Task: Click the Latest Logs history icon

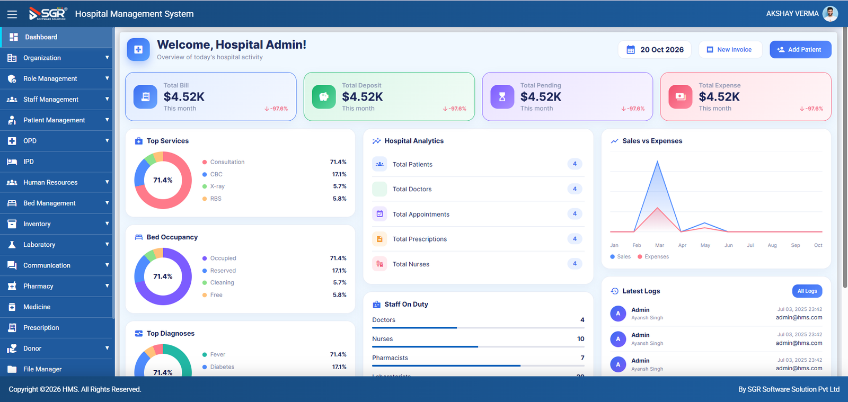Action: tap(615, 291)
